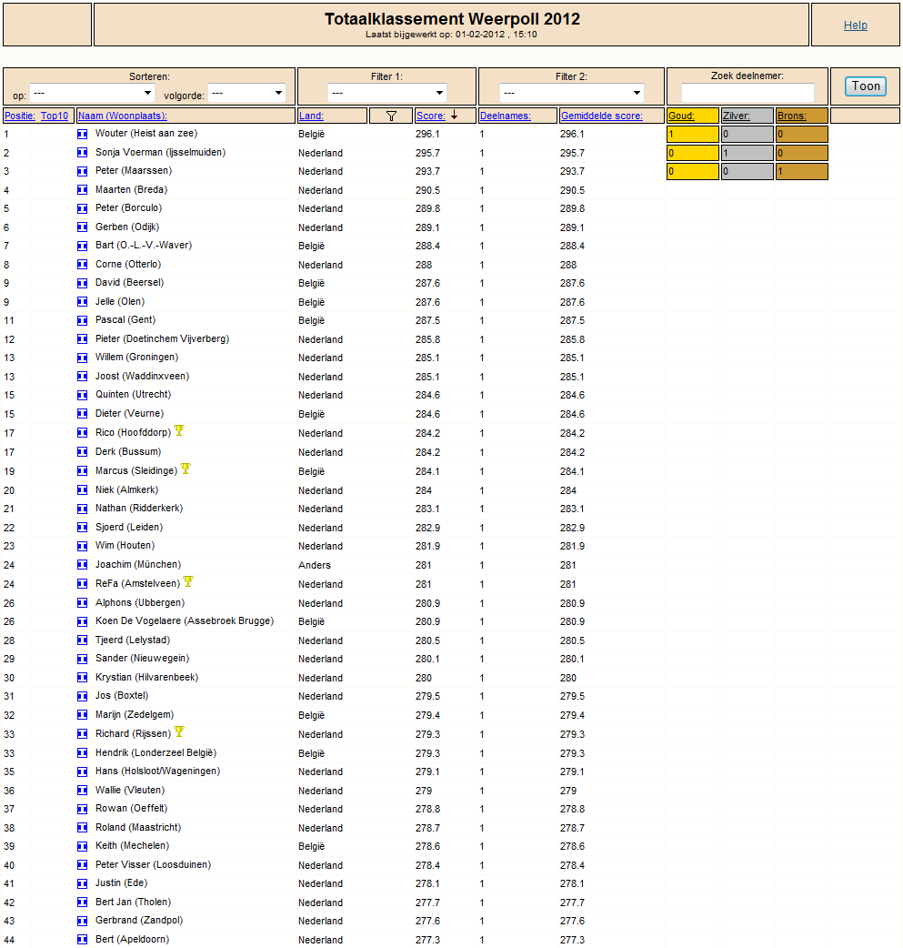Click the blue icon next to Bert (Apeldoorn)

(83, 940)
